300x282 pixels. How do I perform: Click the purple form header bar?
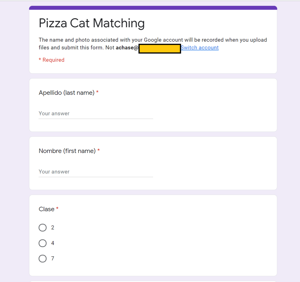[x=153, y=8]
